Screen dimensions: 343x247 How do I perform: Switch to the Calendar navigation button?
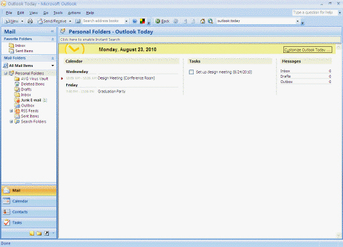pos(29,201)
